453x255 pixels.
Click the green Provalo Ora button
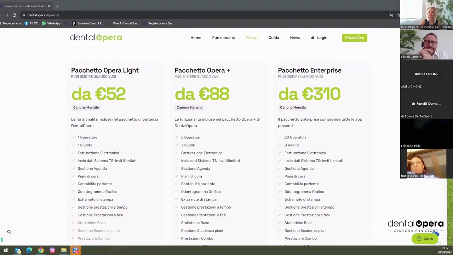pos(355,38)
